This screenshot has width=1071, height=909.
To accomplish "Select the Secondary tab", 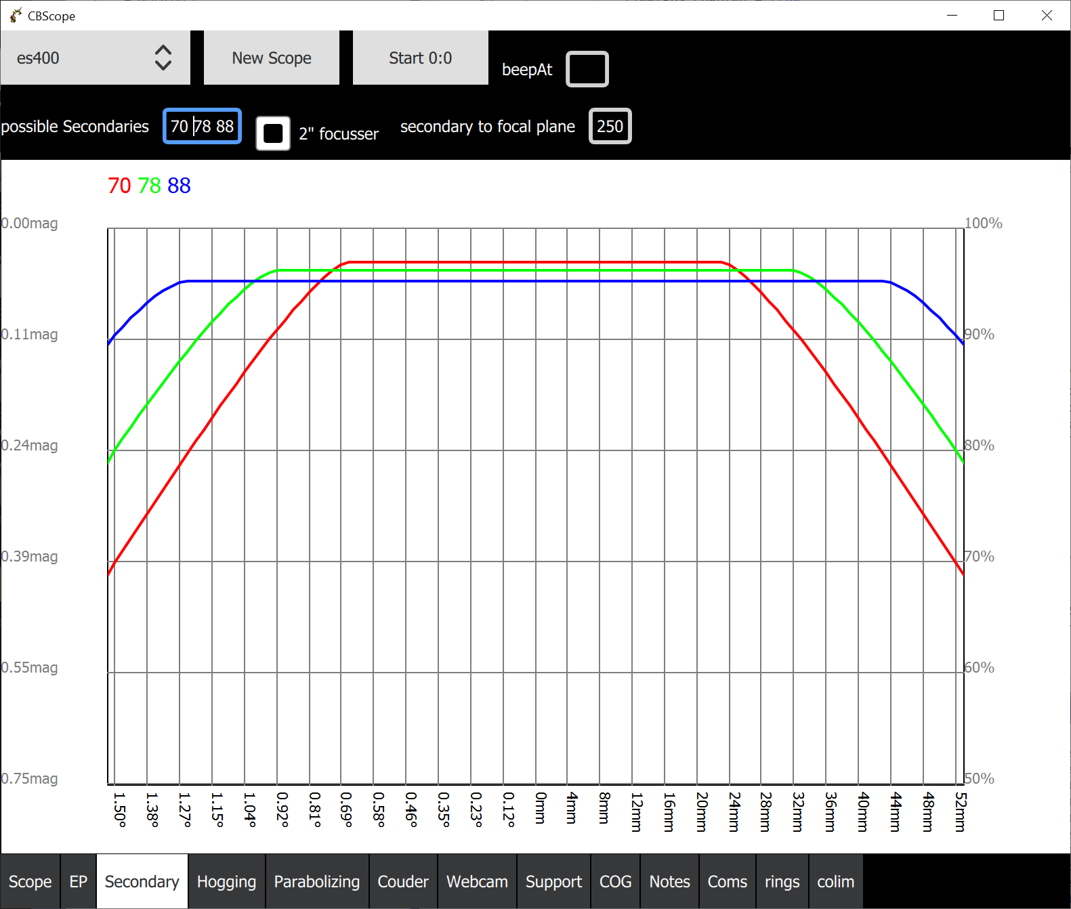I will 142,881.
